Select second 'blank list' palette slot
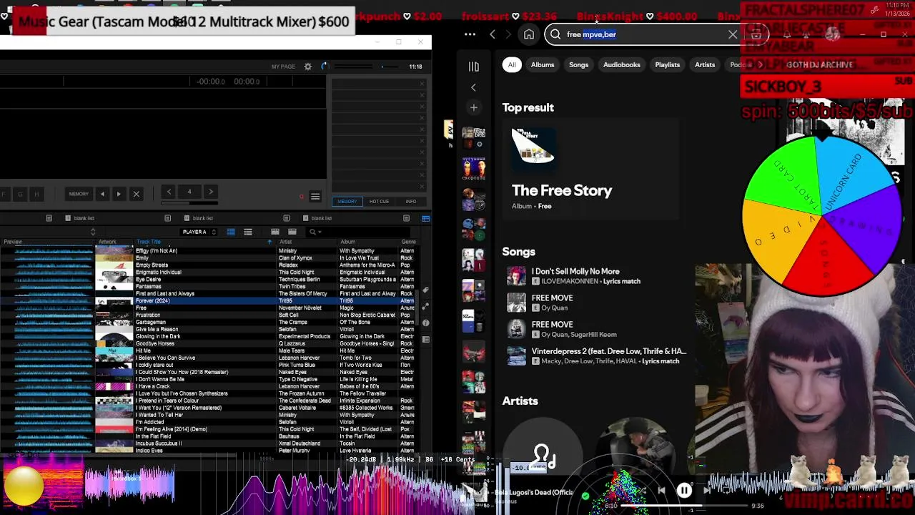The width and height of the screenshot is (915, 515). (198, 218)
